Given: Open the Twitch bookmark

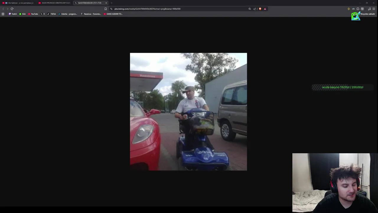Looking at the screenshot, I should (x=13, y=14).
